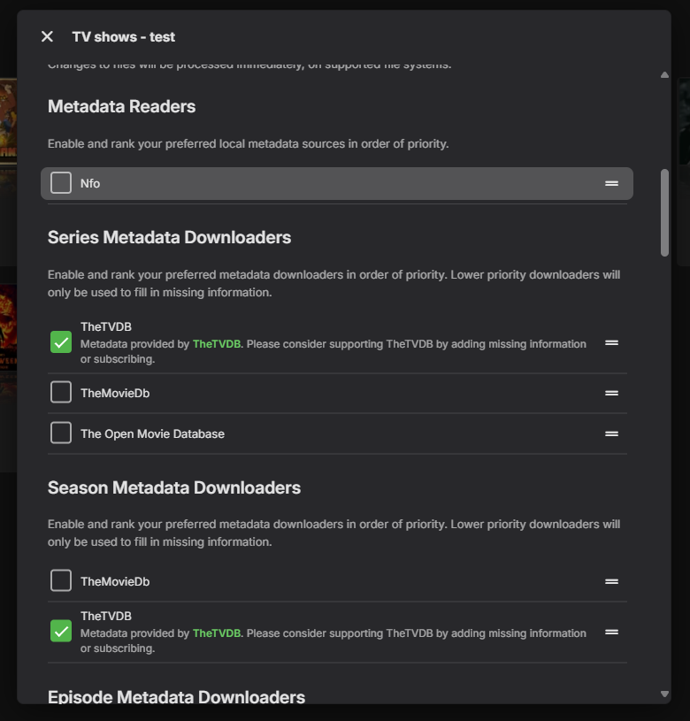This screenshot has height=721, width=690.
Task: Click The Open Movie Database label
Action: click(x=152, y=434)
